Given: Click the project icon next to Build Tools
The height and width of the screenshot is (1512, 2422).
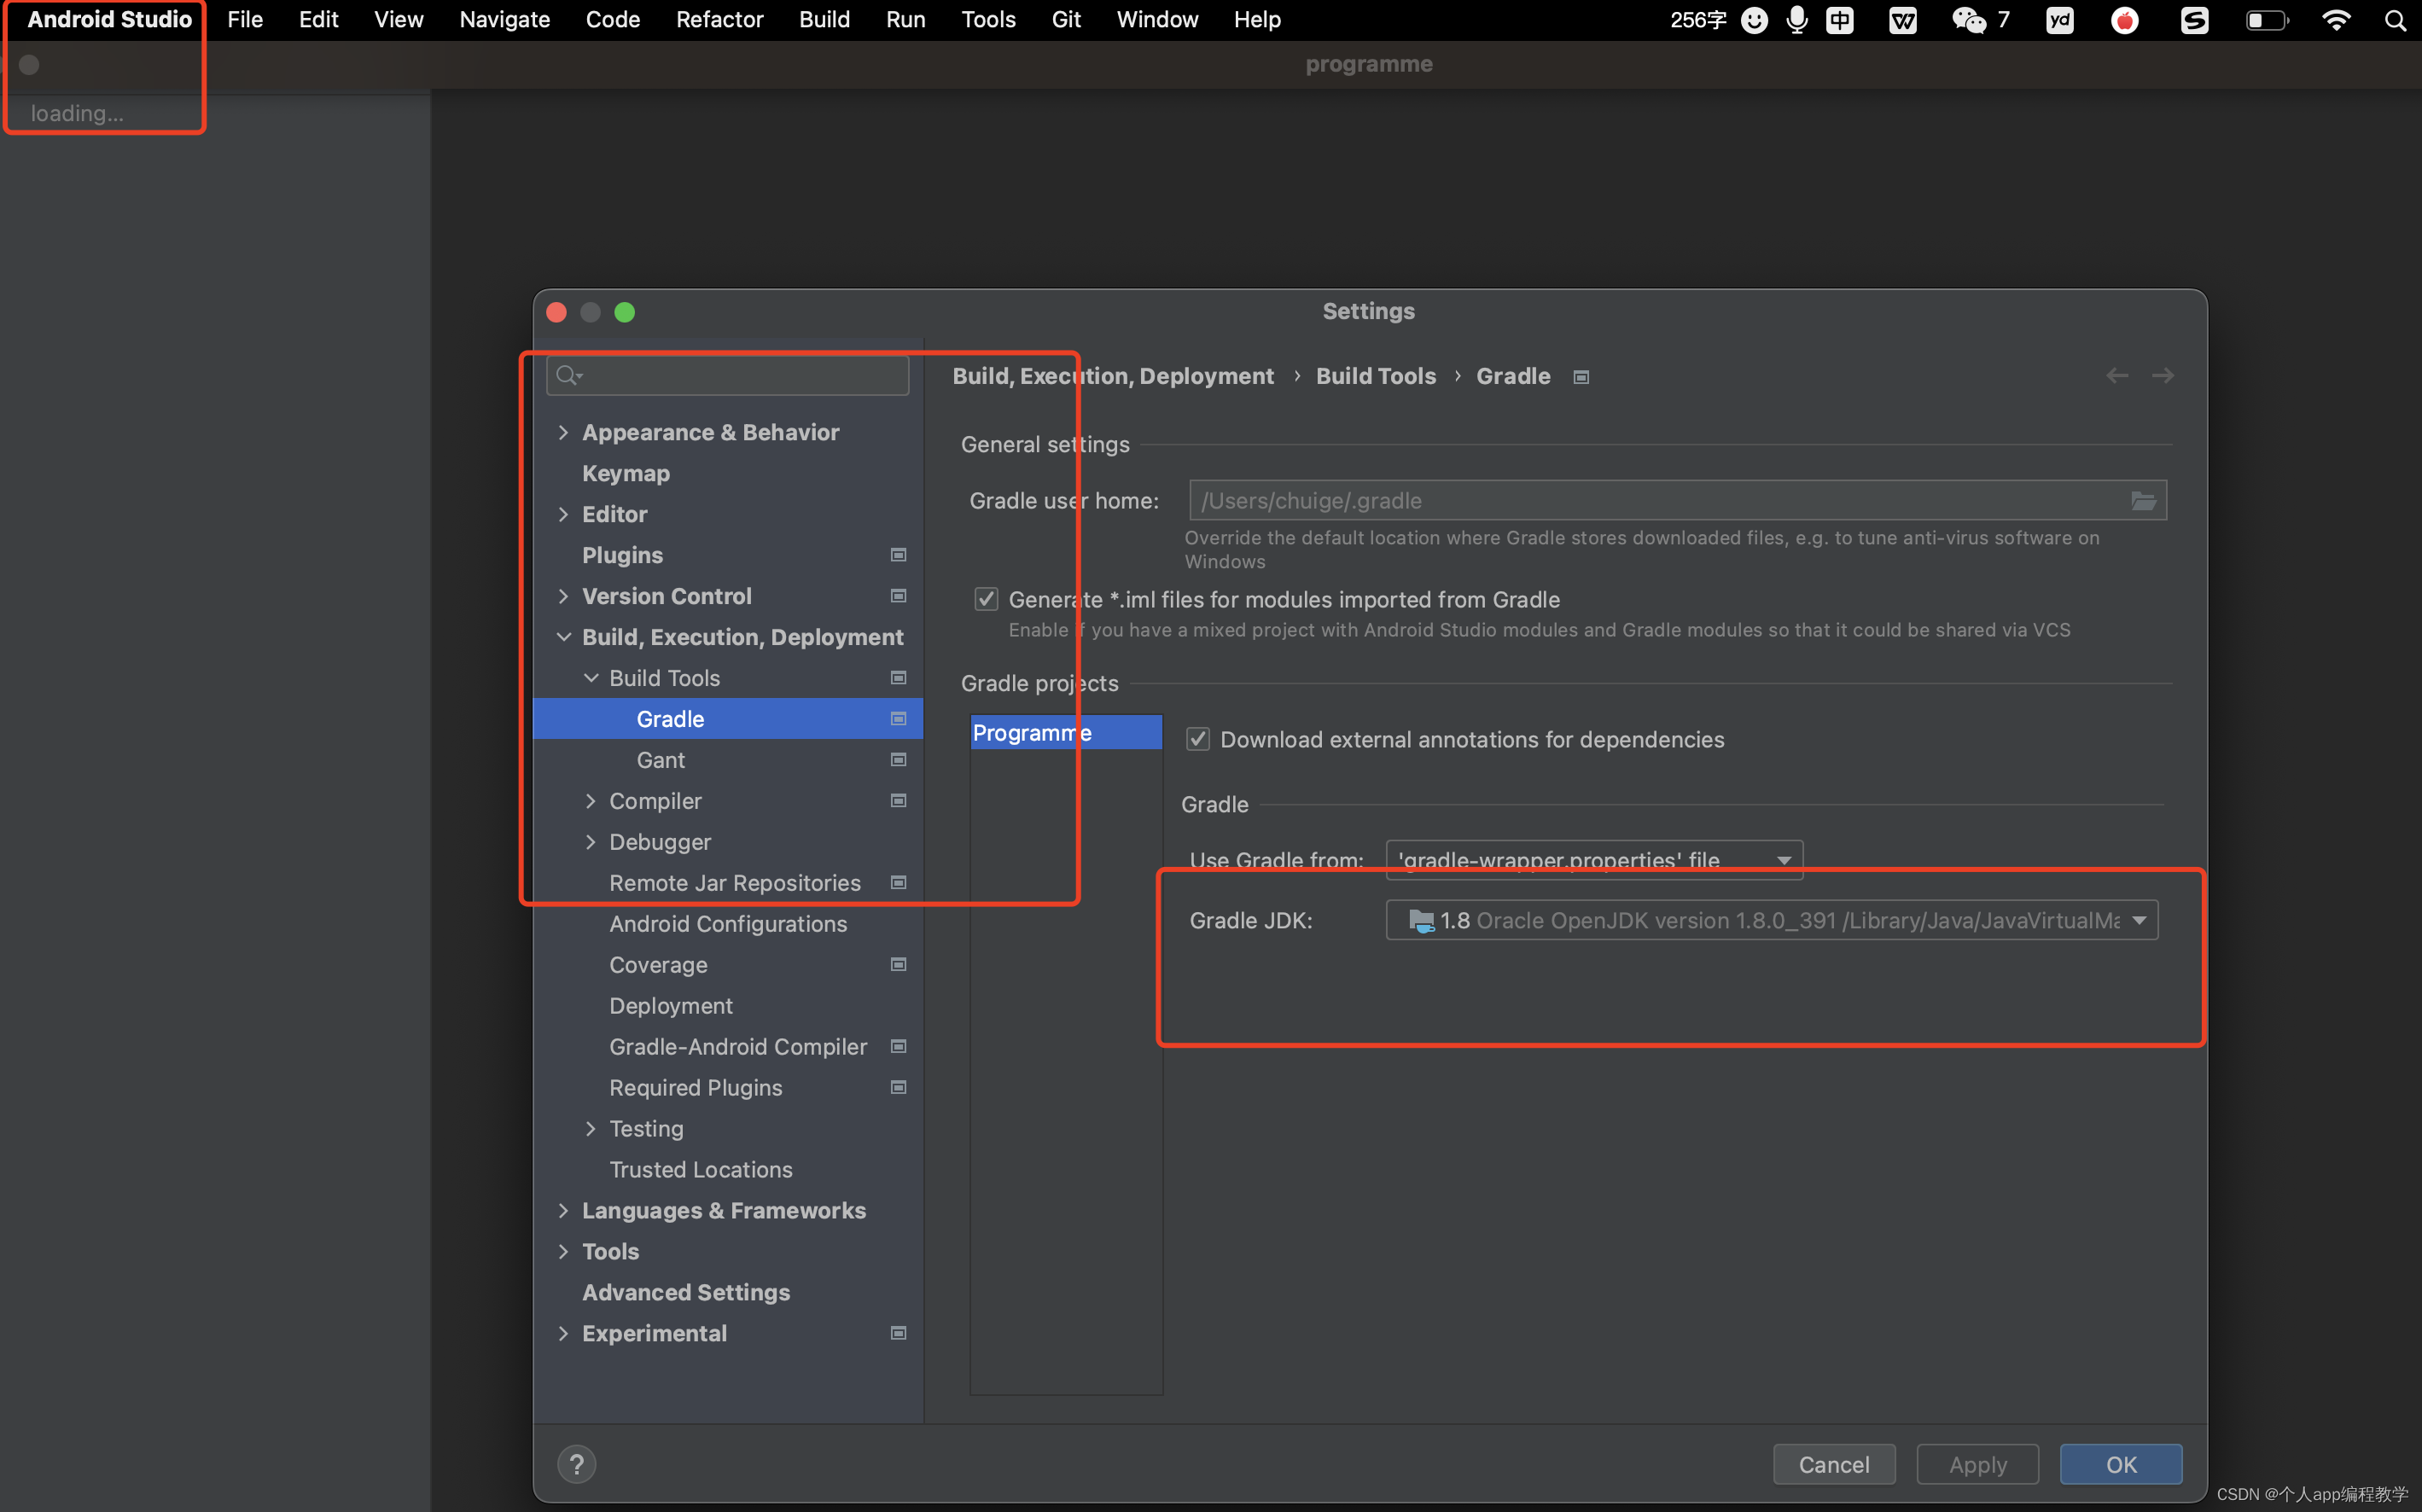Looking at the screenshot, I should (898, 678).
